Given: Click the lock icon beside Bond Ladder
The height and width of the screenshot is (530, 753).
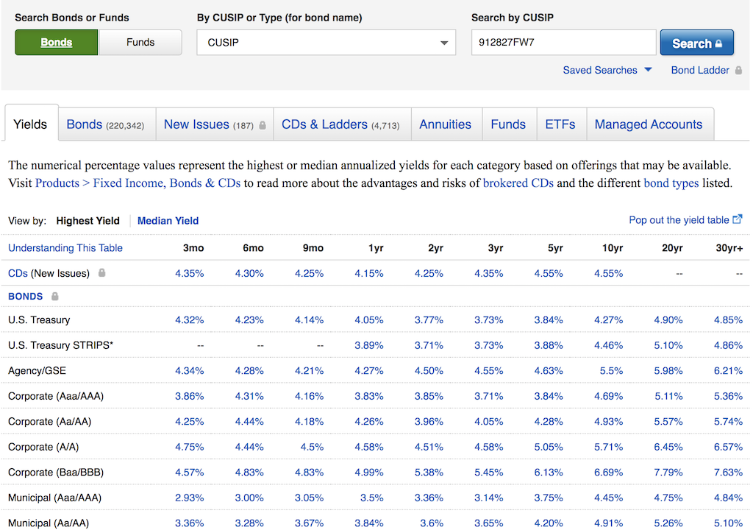Looking at the screenshot, I should tap(738, 71).
